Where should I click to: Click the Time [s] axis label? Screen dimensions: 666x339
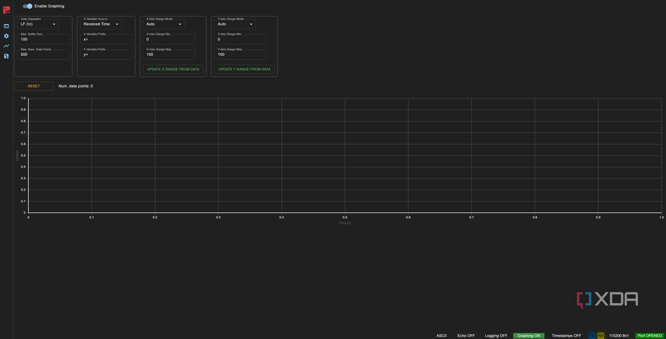[x=345, y=223]
